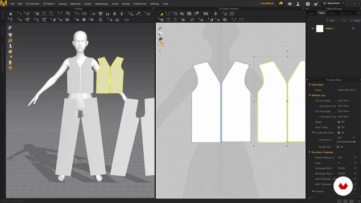This screenshot has width=361, height=203.
Task: Open the File menu
Action: 12,4
